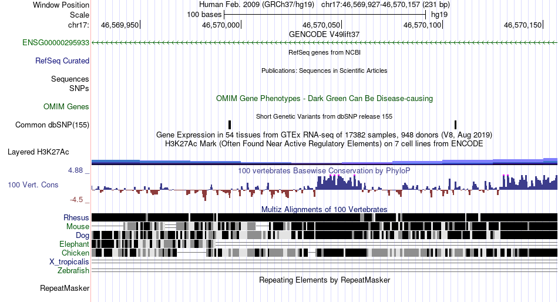Click the ENSG00000295933 intron arrow line
558x302 pixels.
click(324, 43)
